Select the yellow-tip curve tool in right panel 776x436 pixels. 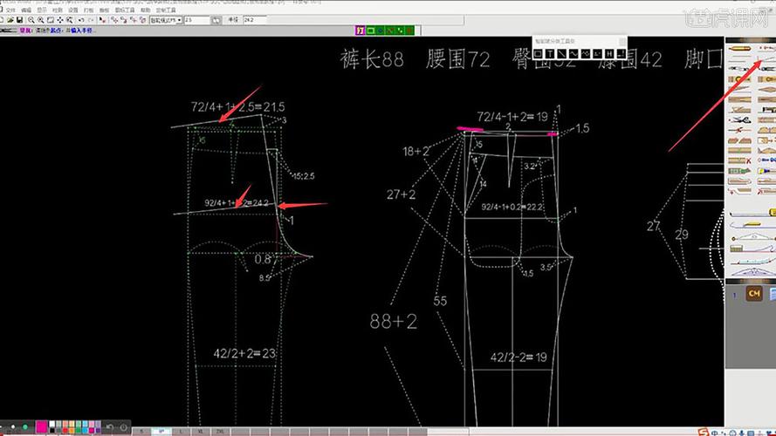coord(752,224)
